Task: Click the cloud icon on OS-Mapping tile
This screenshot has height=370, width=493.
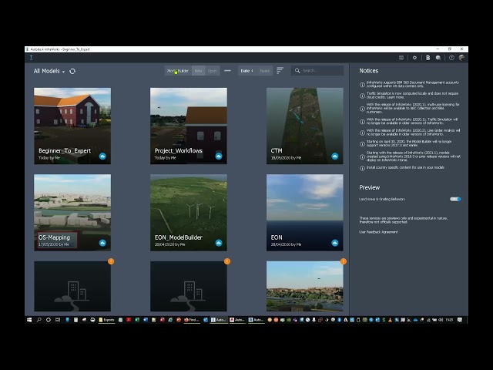Action: (102, 243)
